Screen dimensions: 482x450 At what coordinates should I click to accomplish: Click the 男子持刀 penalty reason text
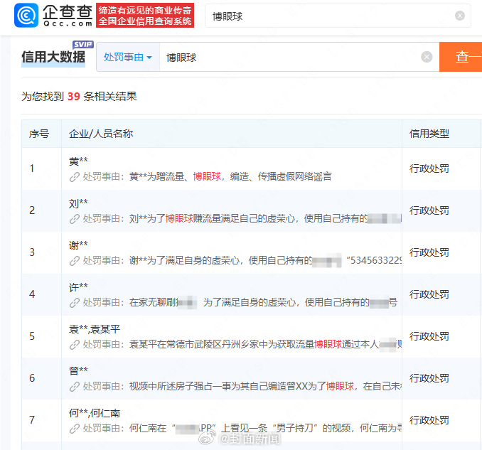coord(266,428)
